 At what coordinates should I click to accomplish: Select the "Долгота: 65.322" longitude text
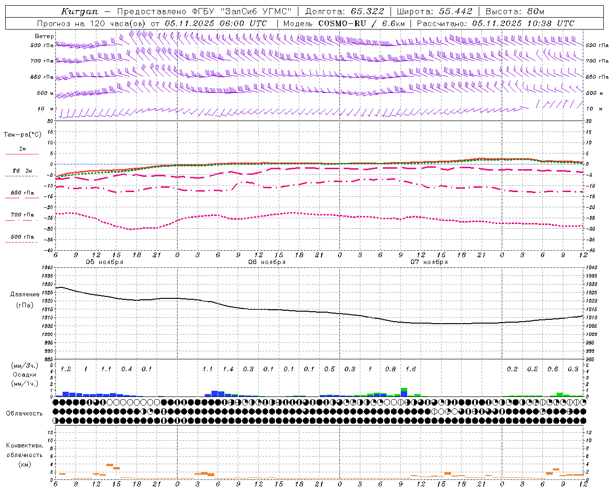point(345,11)
